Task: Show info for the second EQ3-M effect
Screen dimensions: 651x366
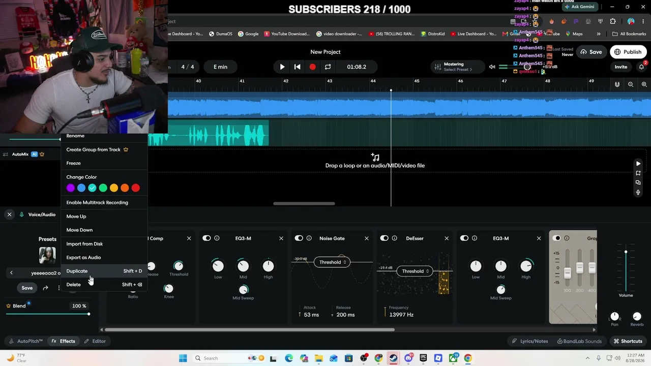Action: tap(475, 238)
